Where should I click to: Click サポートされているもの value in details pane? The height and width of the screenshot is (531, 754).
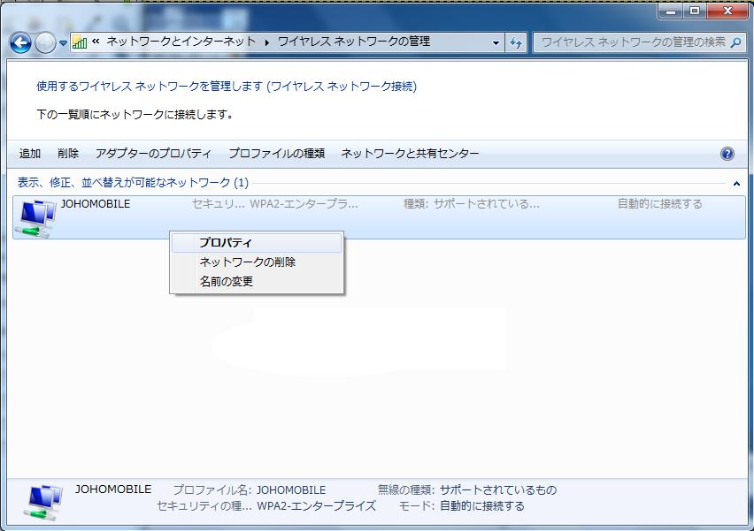pyautogui.click(x=498, y=490)
